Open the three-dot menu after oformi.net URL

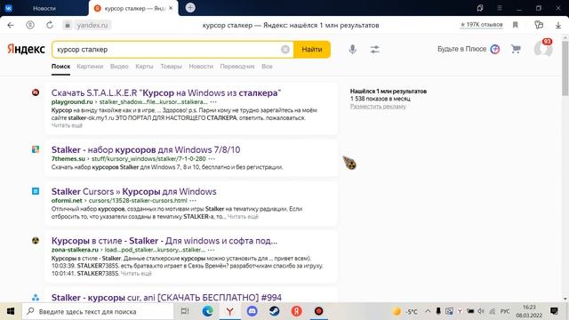point(193,200)
